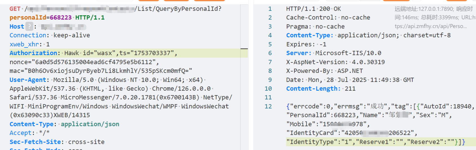The width and height of the screenshot is (476, 150).
Task: Click the X-AspNet-Version: 4.0.30319 header
Action: (335, 62)
